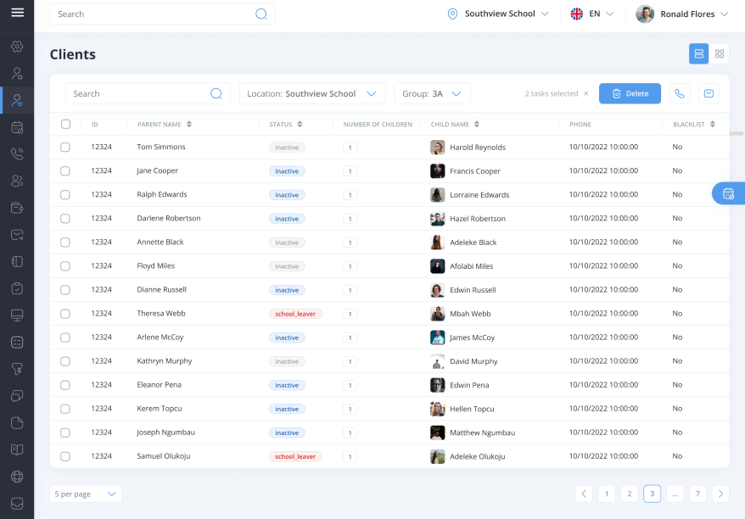Open the globe icon in the sidebar

click(17, 477)
